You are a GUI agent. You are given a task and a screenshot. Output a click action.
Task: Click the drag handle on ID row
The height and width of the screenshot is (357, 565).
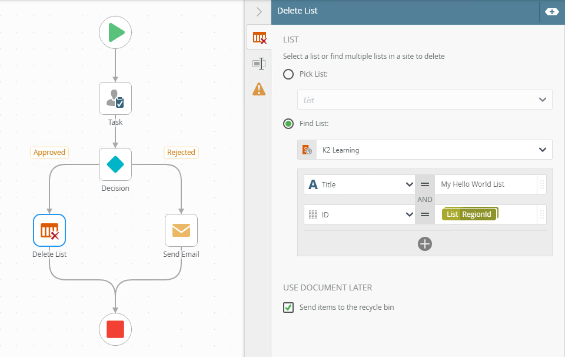click(542, 214)
